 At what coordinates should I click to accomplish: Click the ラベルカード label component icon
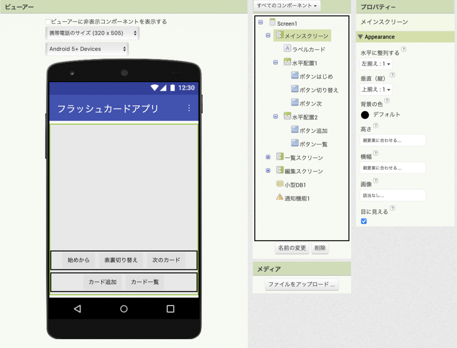click(x=287, y=49)
